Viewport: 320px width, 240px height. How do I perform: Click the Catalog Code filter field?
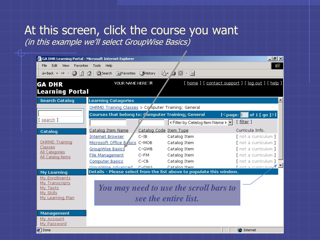tap(152, 122)
